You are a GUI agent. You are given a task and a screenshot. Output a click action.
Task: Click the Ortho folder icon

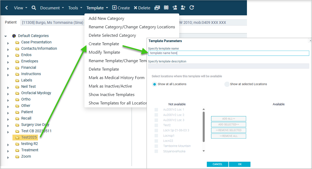(17, 99)
